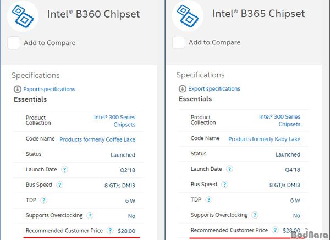Open Bus Speed help icon for B365
Image resolution: width=330 pixels, height=240 pixels.
pos(224,185)
